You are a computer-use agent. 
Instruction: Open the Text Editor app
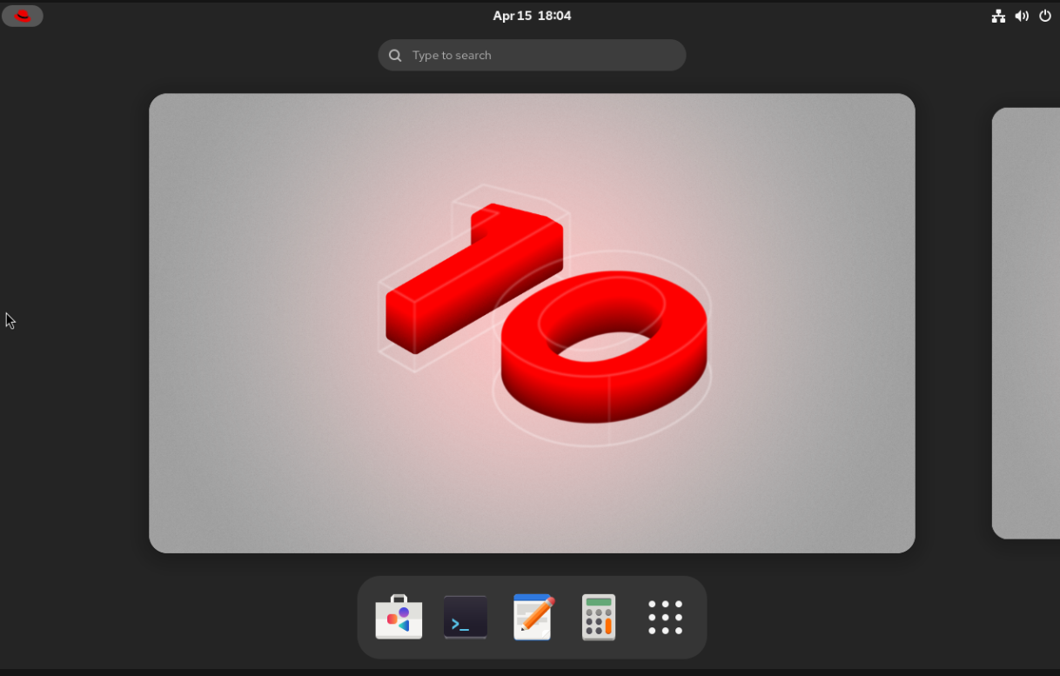point(533,617)
